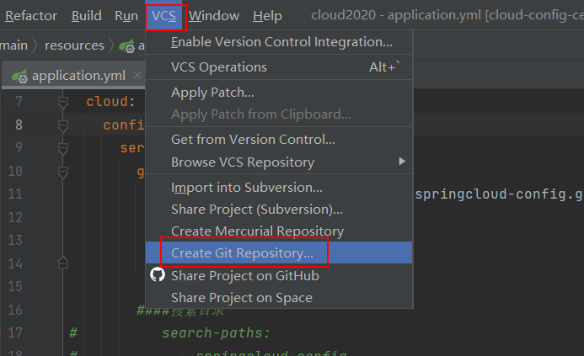Choose Apply Patch... option
The image size is (584, 356).
click(x=279, y=93)
